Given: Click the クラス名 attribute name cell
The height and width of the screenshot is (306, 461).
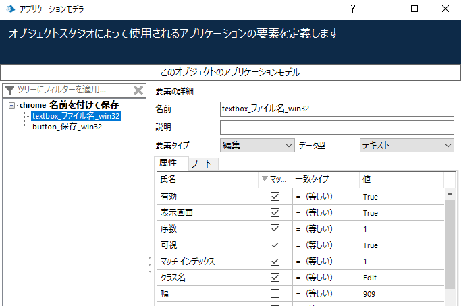Looking at the screenshot, I should coord(208,277).
